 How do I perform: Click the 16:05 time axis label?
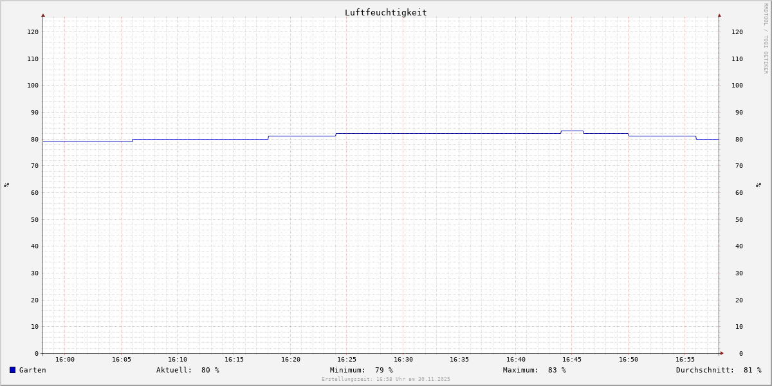(122, 359)
